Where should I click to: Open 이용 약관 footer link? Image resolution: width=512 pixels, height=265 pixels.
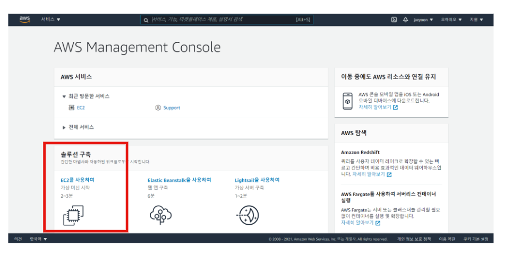(x=447, y=239)
